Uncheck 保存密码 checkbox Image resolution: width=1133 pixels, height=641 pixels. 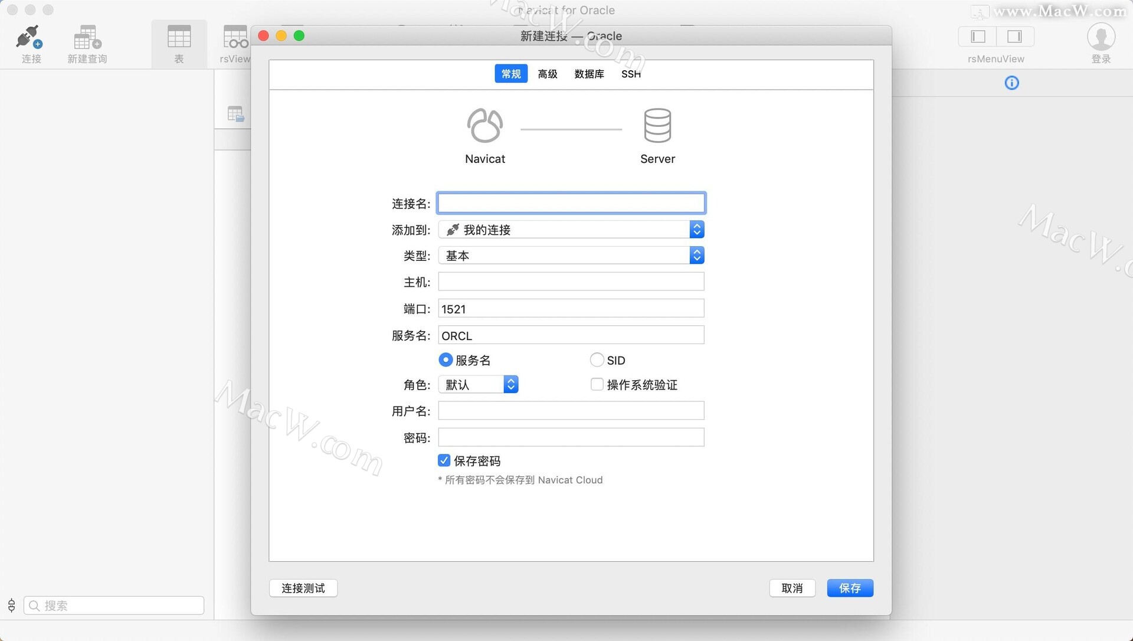tap(444, 460)
